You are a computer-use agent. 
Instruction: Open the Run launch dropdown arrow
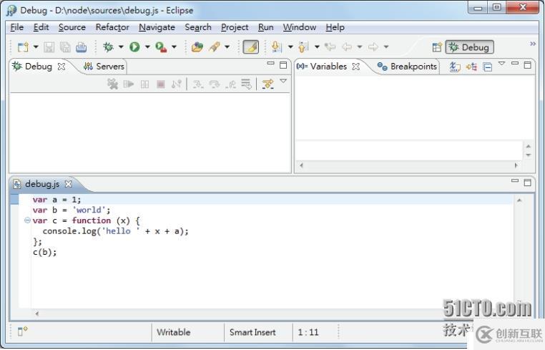pos(147,47)
